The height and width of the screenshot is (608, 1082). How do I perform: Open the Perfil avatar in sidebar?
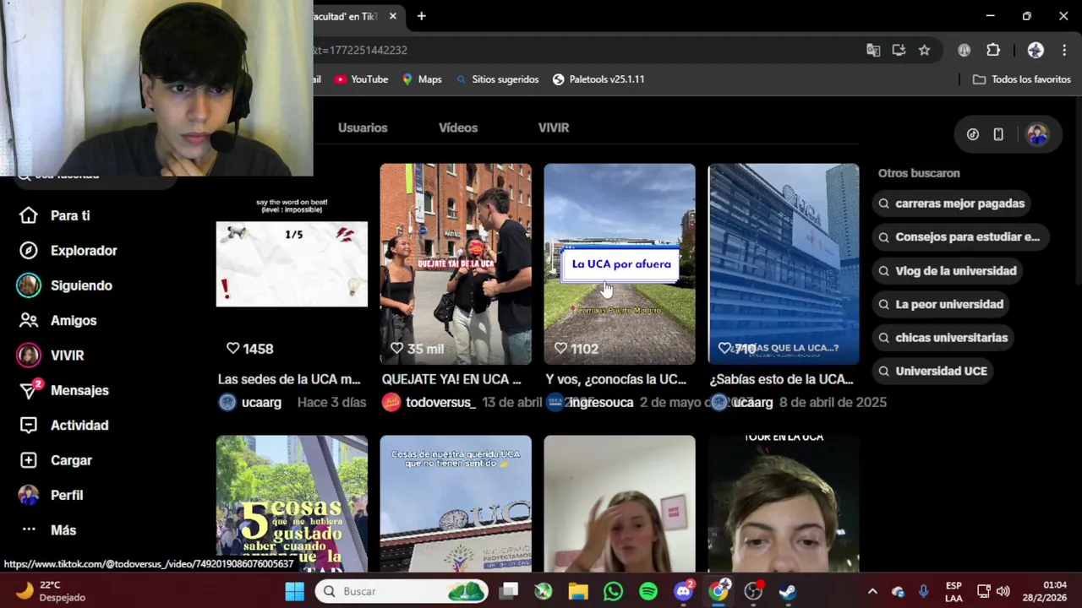29,496
